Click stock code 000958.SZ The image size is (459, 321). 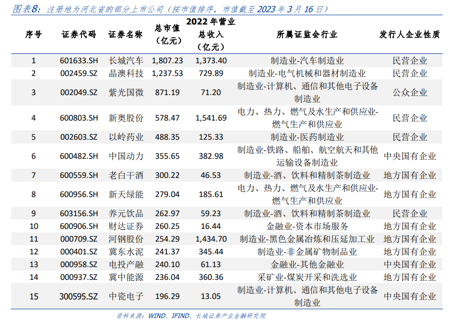click(79, 265)
